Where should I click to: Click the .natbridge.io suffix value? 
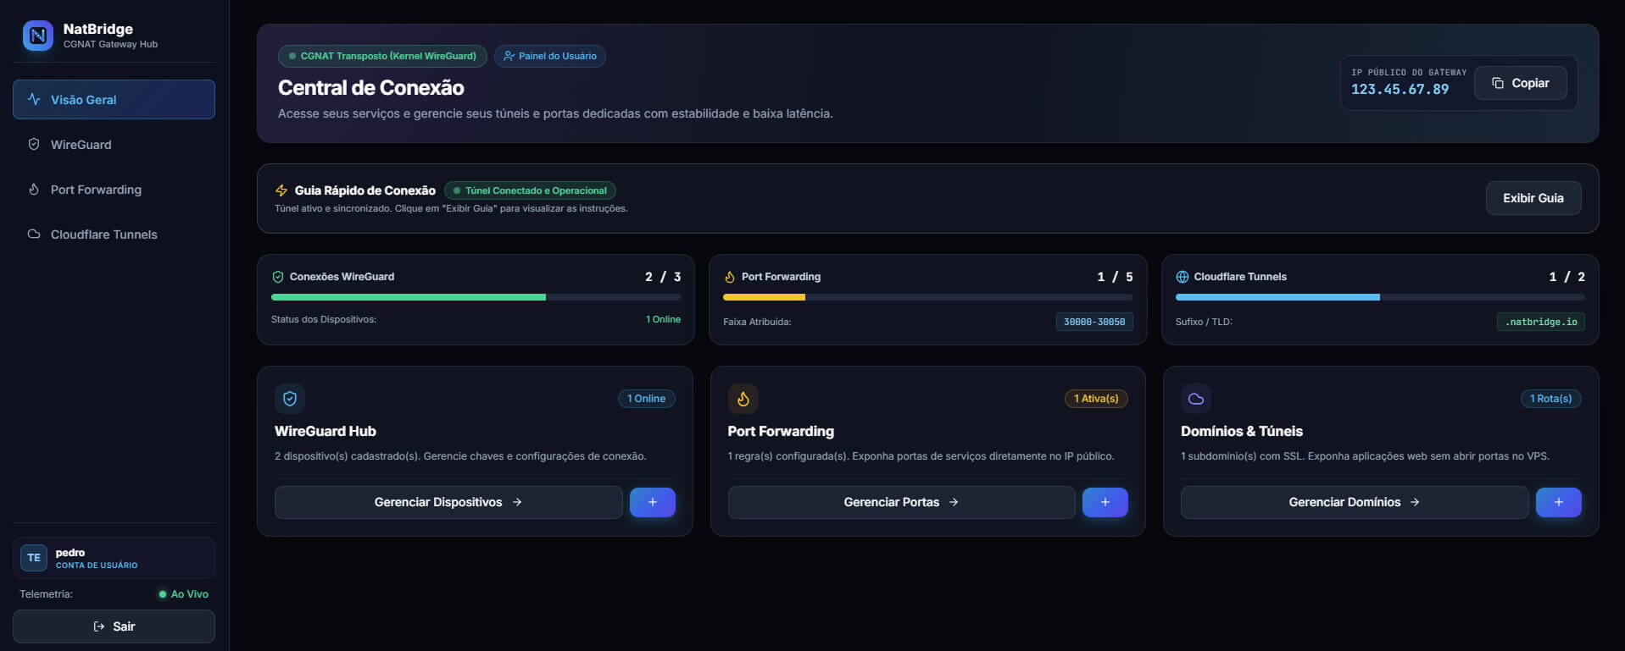1541,322
